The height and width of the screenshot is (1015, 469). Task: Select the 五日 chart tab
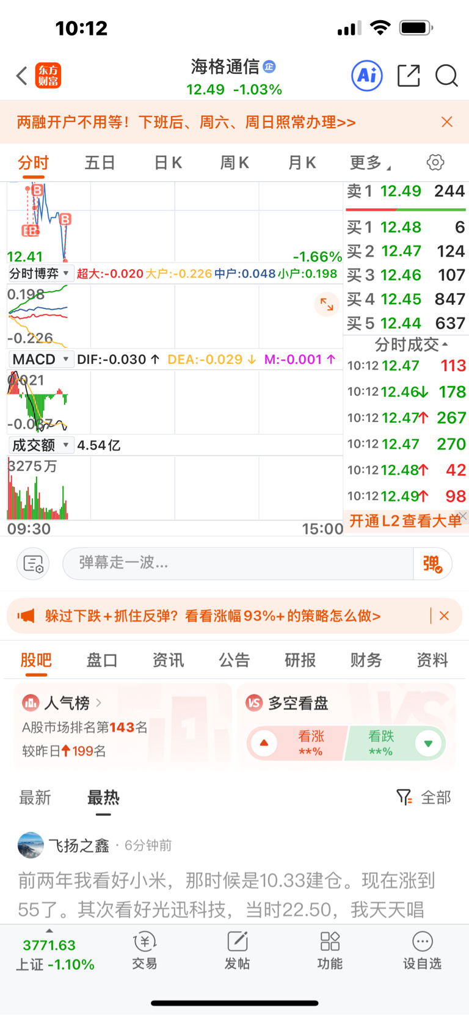point(100,163)
